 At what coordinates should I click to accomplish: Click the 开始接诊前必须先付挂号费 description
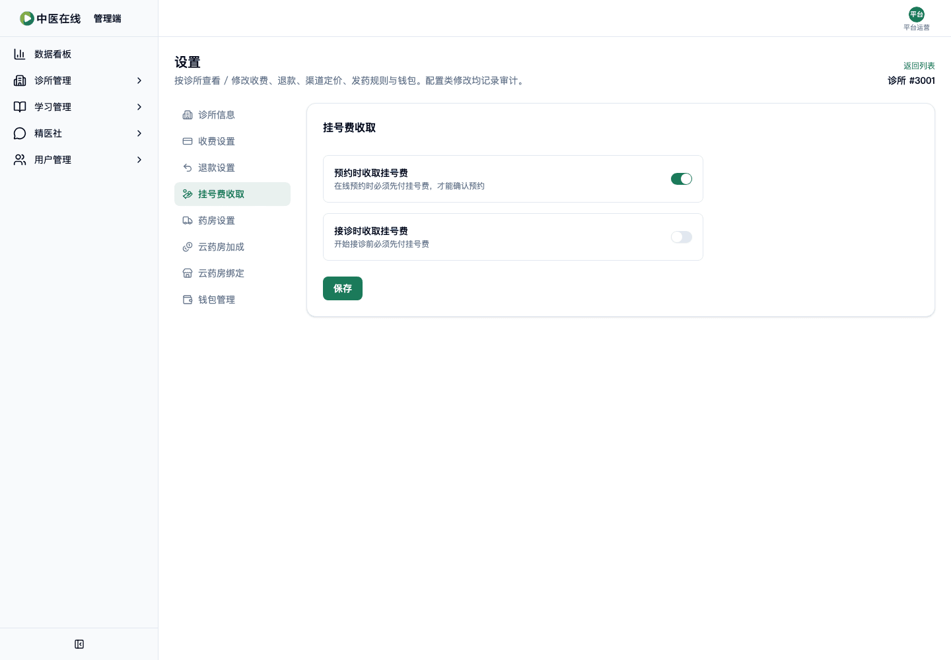382,244
